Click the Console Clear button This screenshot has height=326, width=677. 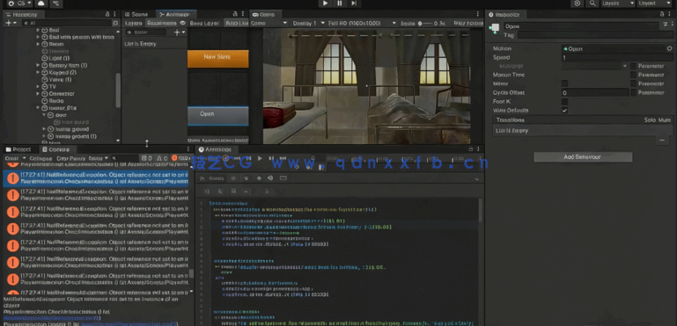point(11,158)
